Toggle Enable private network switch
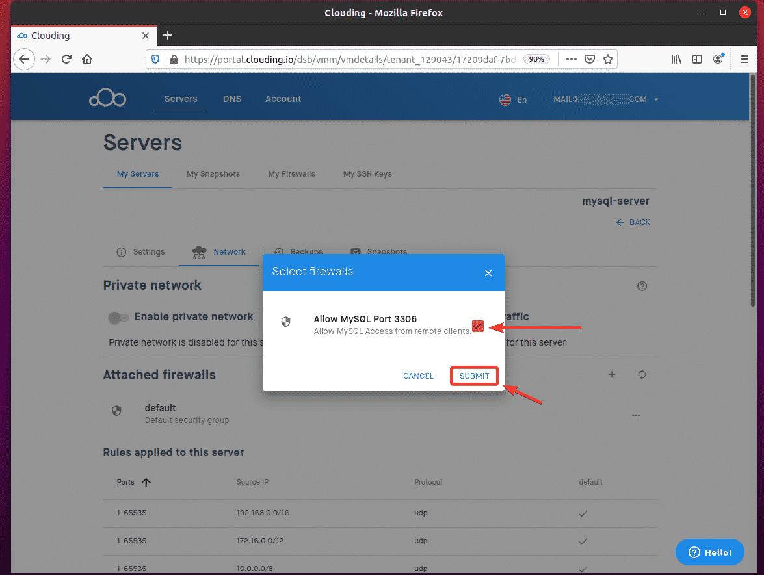 pos(119,318)
